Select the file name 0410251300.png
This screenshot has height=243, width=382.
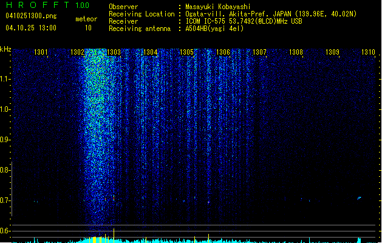[31, 16]
